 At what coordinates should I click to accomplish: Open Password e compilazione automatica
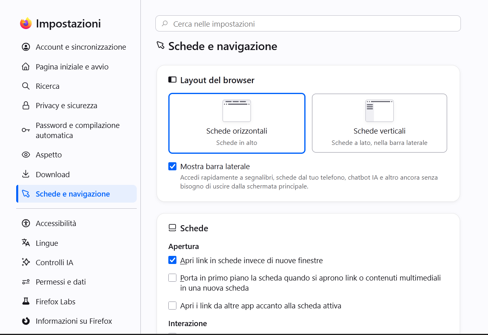76,130
